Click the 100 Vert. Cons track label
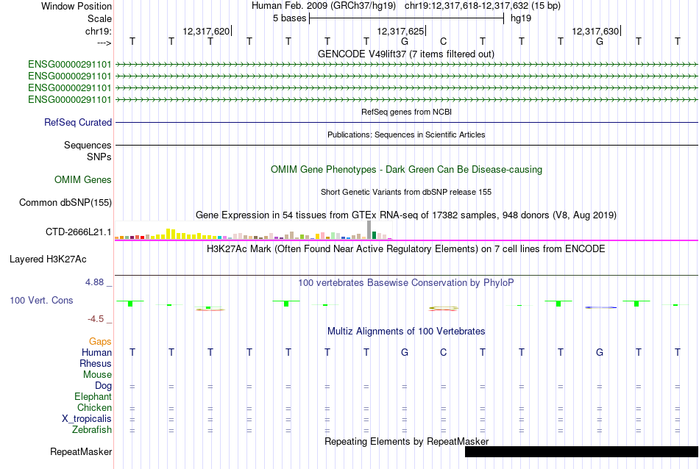Screen dimensions: 699x469 tap(41, 300)
